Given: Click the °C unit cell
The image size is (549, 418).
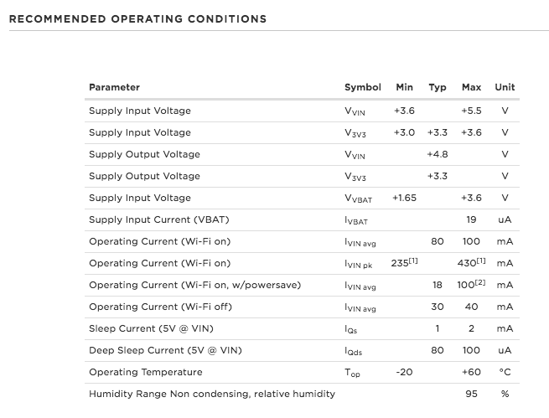Looking at the screenshot, I should point(505,372).
